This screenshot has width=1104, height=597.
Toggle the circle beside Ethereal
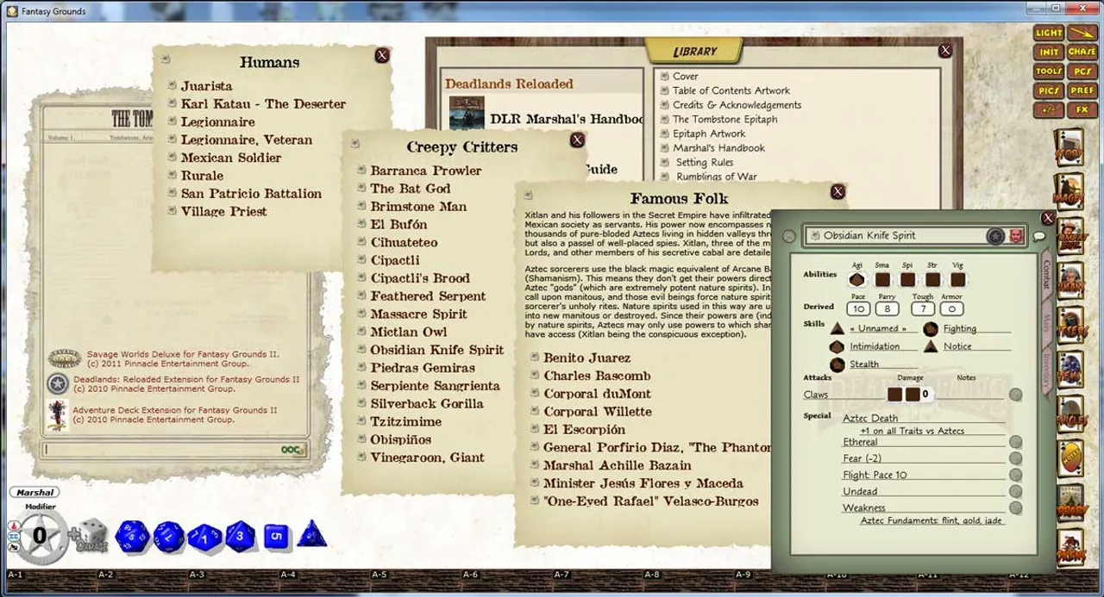pos(1016,442)
